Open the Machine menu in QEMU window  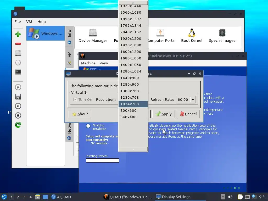pyautogui.click(x=88, y=63)
